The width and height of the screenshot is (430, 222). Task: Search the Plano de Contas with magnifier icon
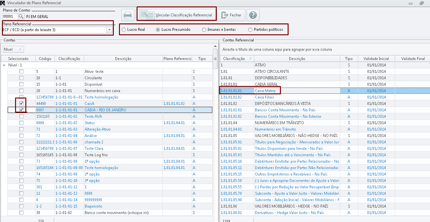pos(21,16)
